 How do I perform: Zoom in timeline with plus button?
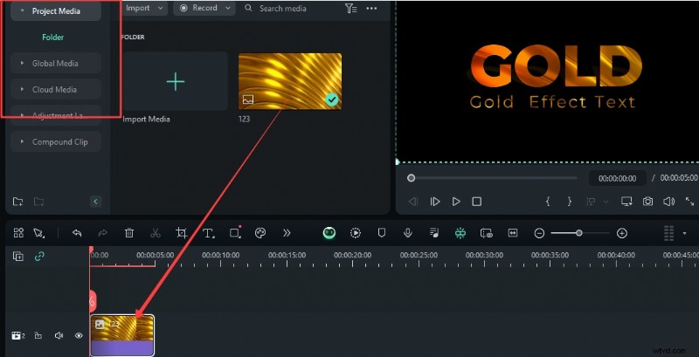pos(622,233)
